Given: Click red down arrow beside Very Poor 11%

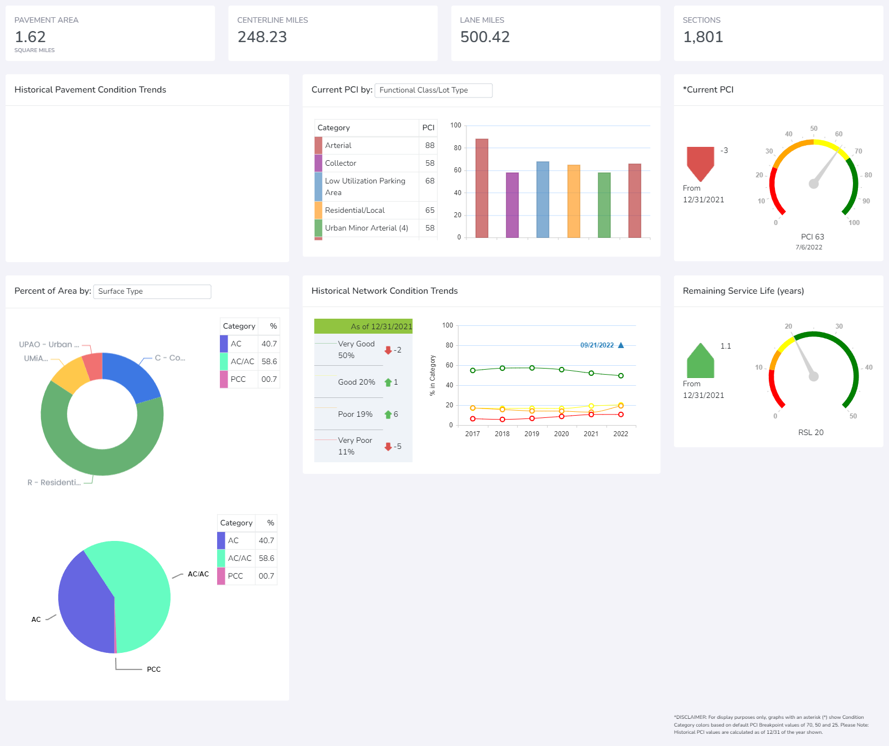Looking at the screenshot, I should pos(388,447).
